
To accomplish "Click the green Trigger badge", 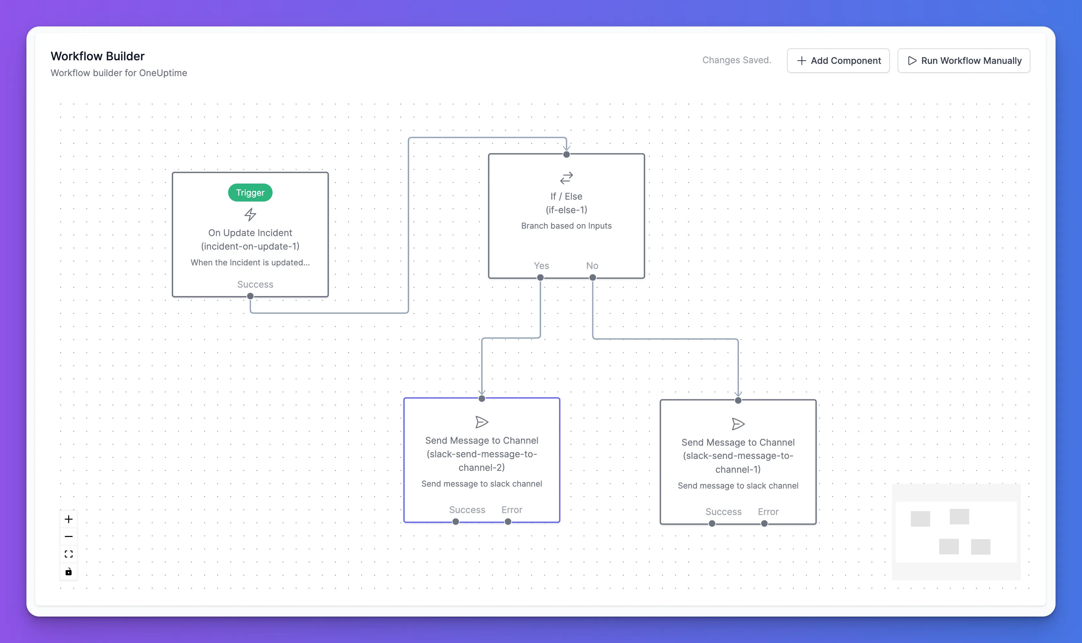I will click(251, 193).
